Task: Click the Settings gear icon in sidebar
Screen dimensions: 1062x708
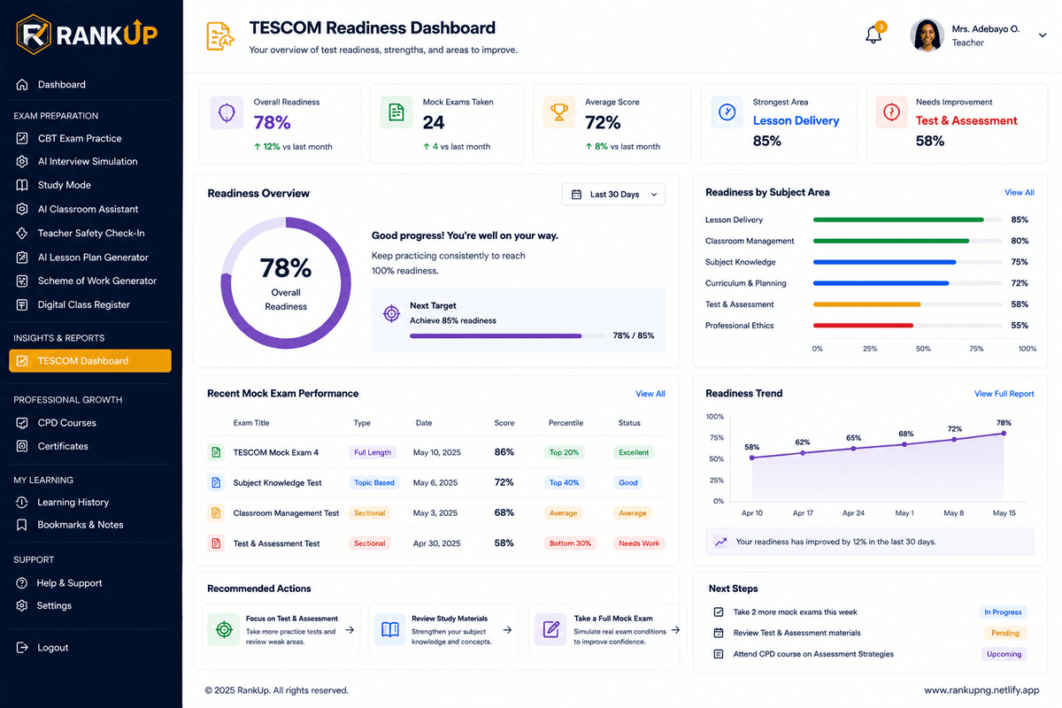Action: coord(22,605)
